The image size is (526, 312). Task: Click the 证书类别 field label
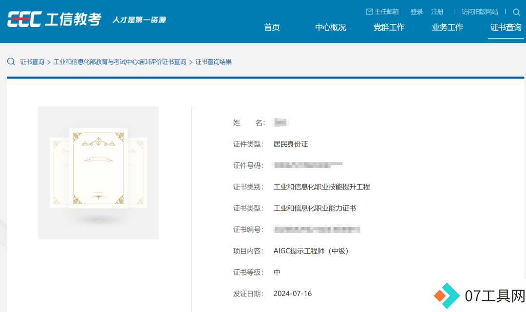click(248, 187)
